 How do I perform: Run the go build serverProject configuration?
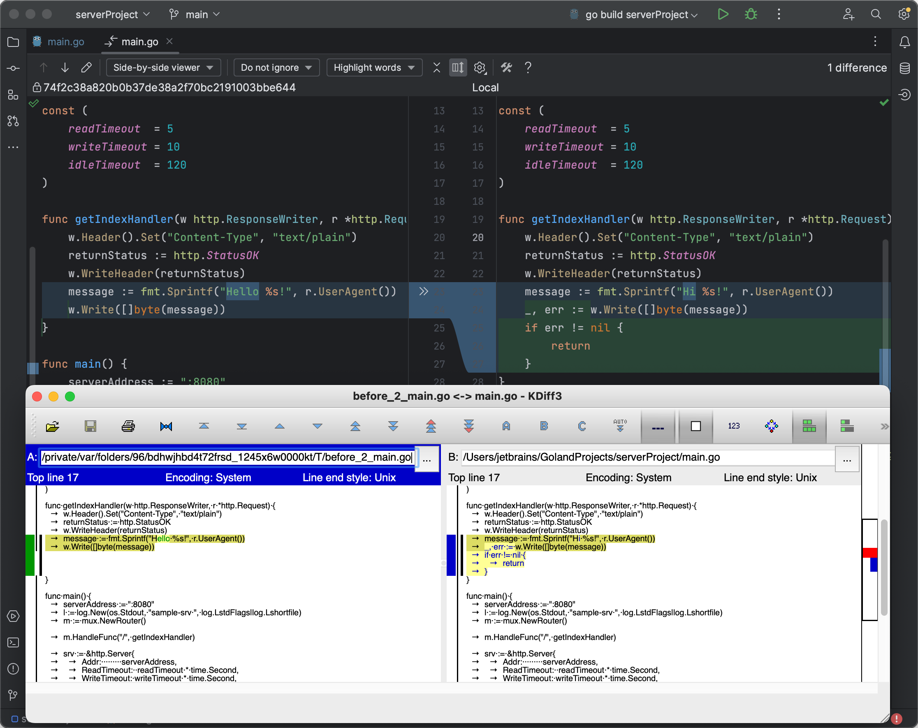click(x=723, y=14)
